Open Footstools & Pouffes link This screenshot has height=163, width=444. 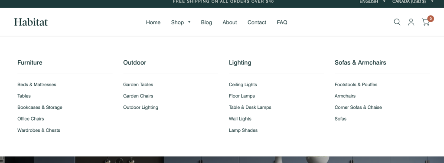[x=356, y=85]
